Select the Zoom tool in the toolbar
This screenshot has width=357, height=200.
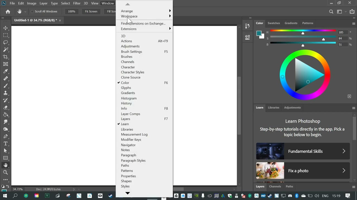tap(6, 172)
